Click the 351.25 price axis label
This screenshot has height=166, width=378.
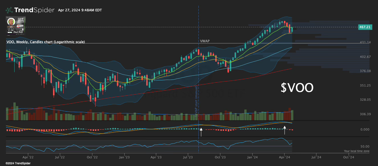pos(365,85)
